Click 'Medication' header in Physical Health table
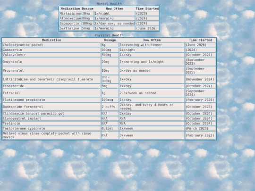Screen dimensions: 255x191 (51, 40)
